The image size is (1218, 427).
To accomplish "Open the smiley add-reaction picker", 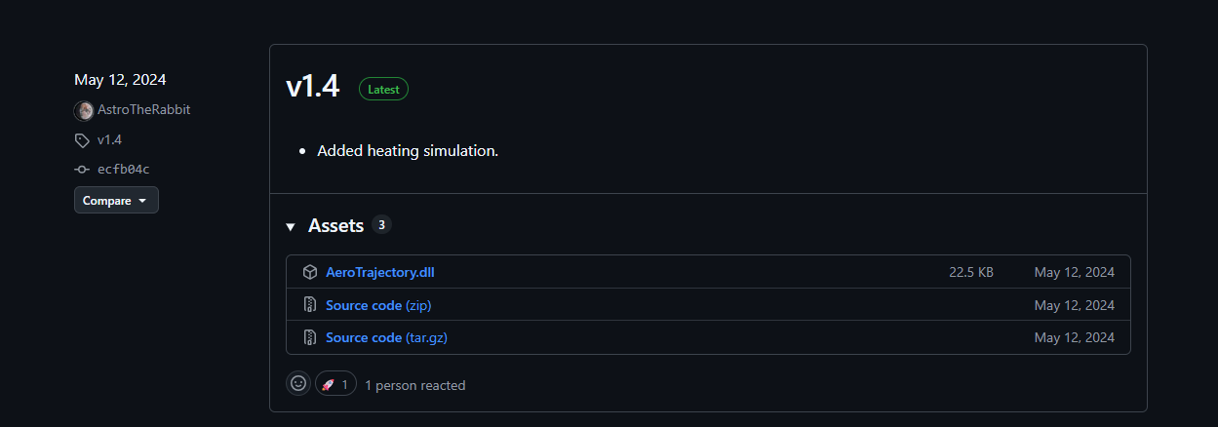I will (x=298, y=384).
